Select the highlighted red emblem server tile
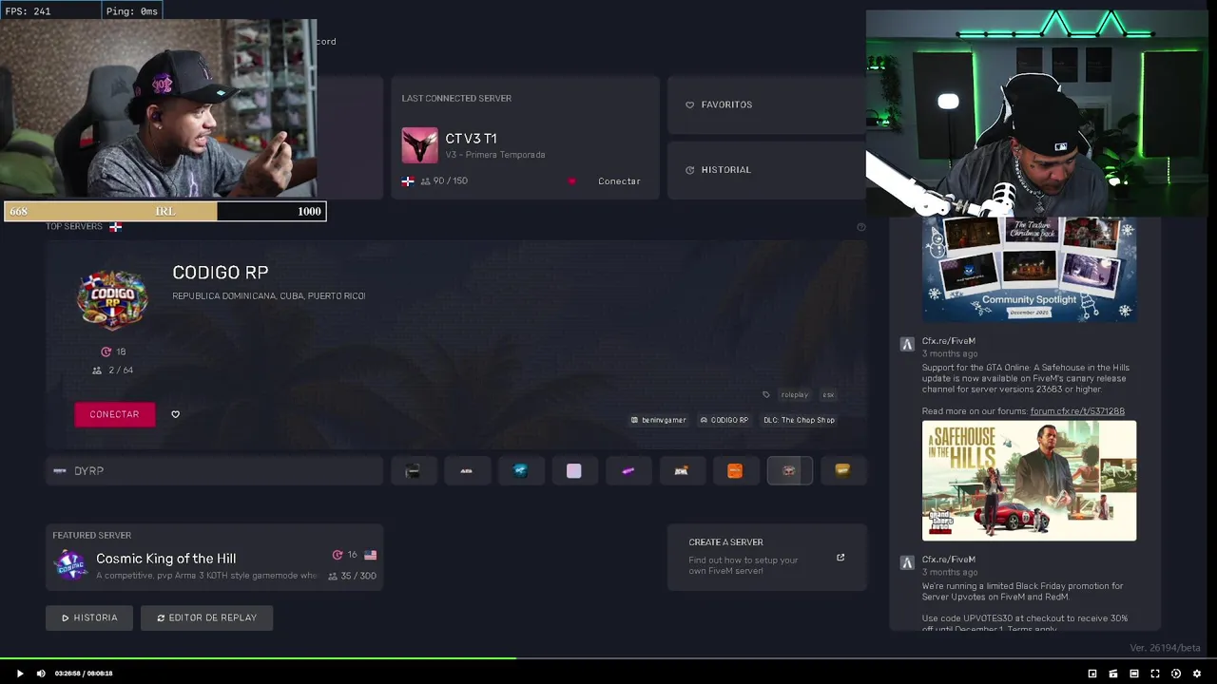This screenshot has height=684, width=1217. click(x=789, y=471)
